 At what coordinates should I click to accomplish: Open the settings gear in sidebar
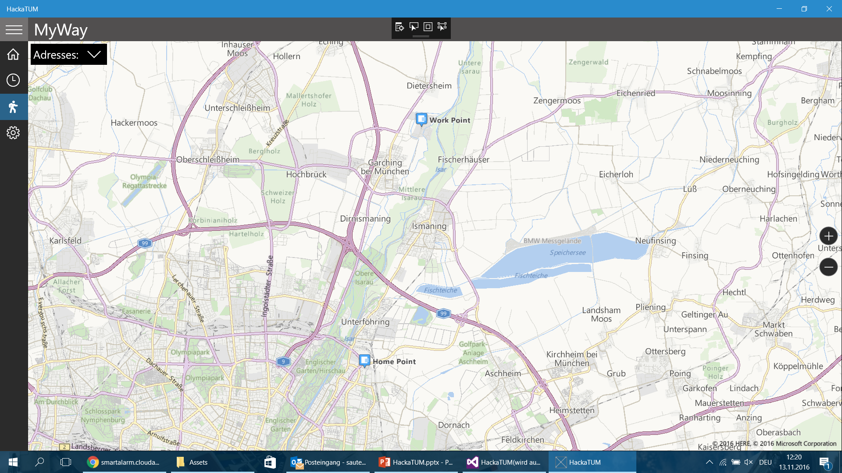pyautogui.click(x=13, y=133)
